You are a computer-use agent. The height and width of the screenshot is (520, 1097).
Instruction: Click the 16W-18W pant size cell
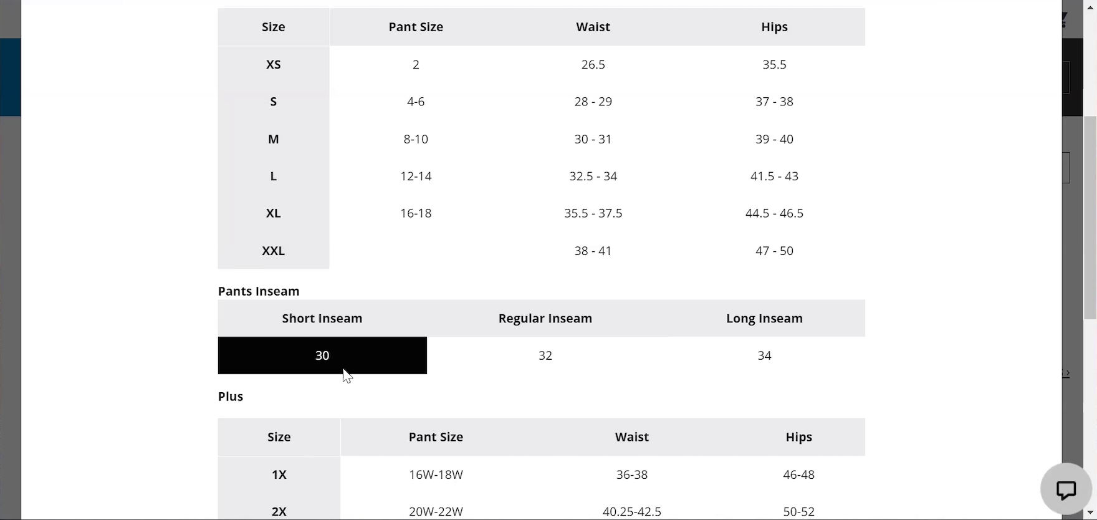(x=436, y=474)
